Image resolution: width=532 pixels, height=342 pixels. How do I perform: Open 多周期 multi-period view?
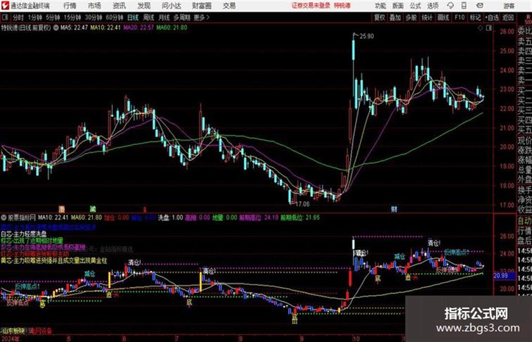tap(182, 17)
